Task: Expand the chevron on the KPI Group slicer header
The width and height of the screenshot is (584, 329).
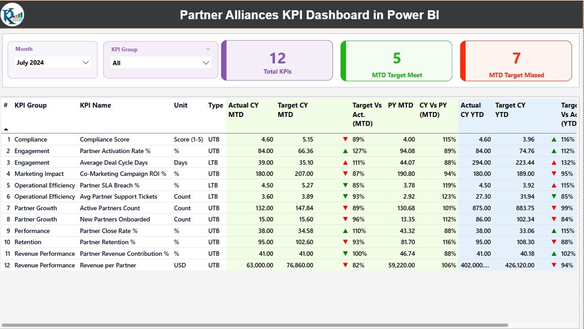Action: (209, 49)
